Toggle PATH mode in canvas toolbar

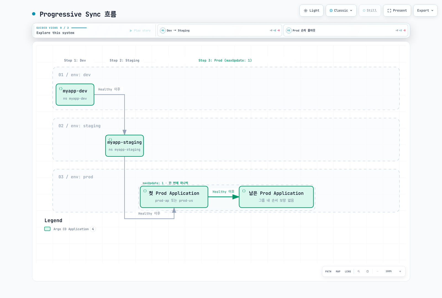click(328, 272)
